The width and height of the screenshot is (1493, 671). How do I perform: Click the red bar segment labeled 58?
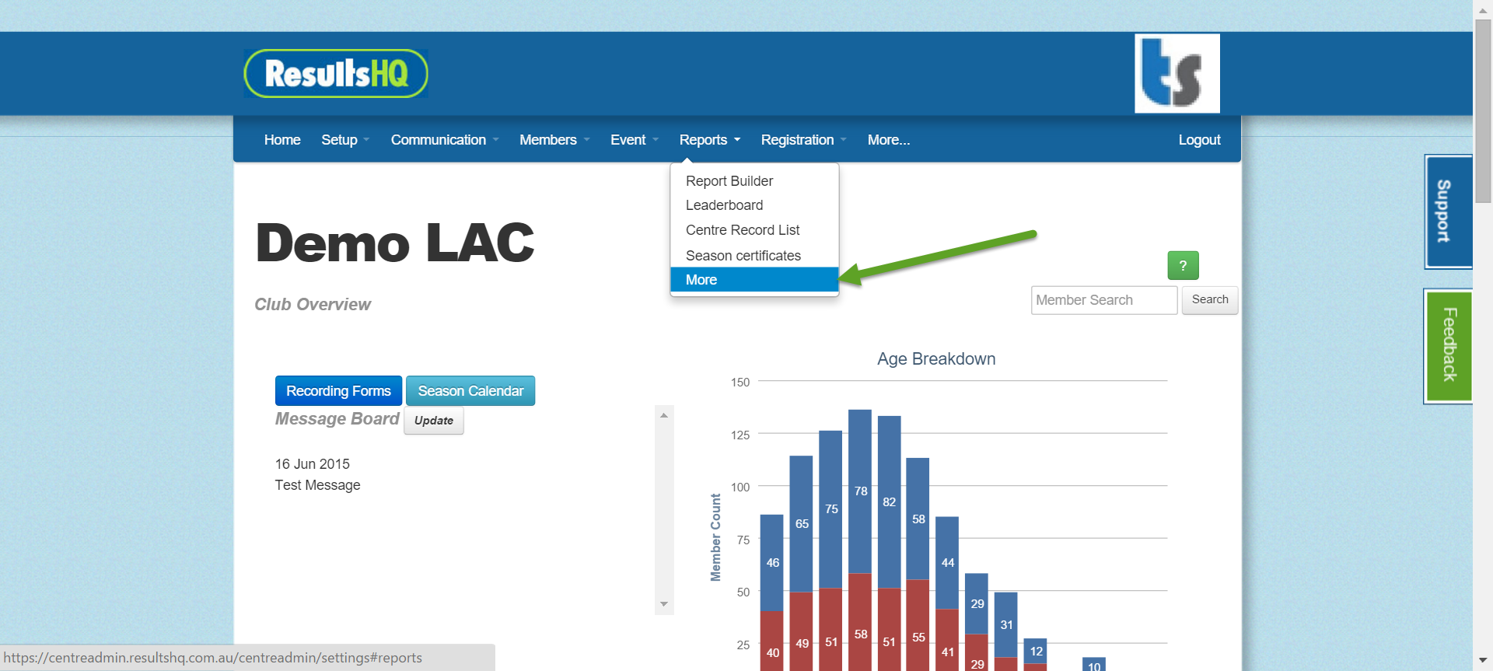point(860,622)
